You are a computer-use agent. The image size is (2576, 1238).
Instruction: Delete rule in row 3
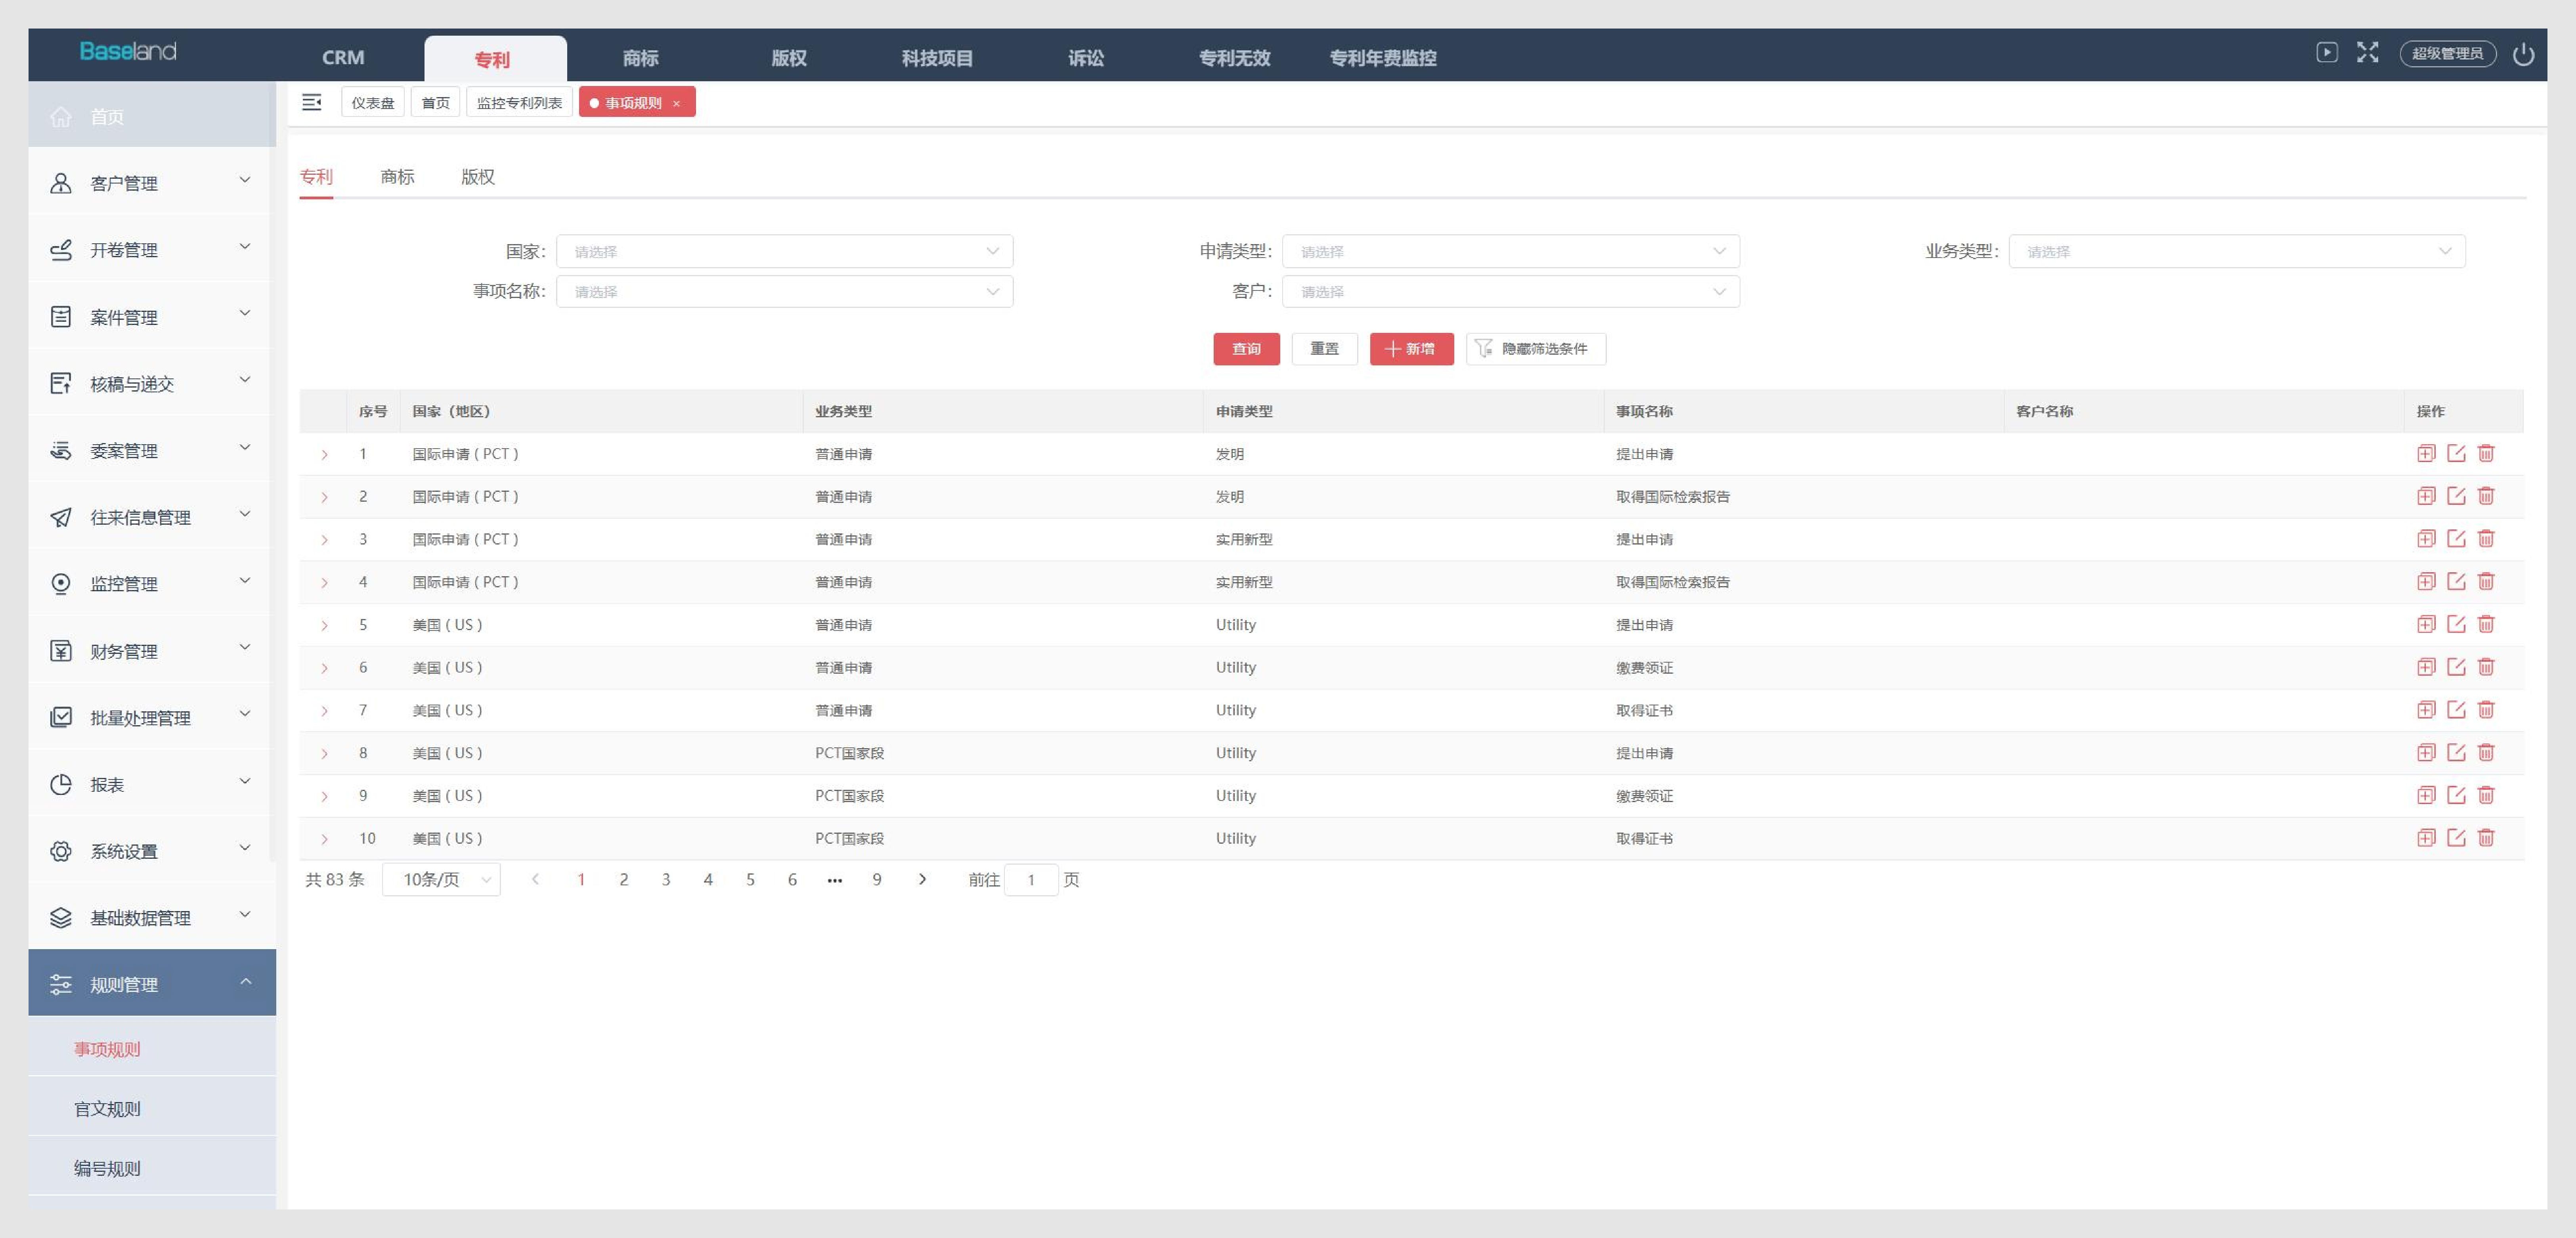click(2486, 539)
